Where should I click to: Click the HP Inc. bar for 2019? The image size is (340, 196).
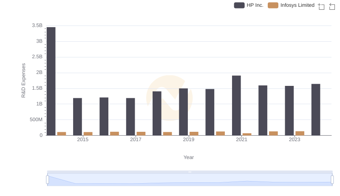coord(184,112)
